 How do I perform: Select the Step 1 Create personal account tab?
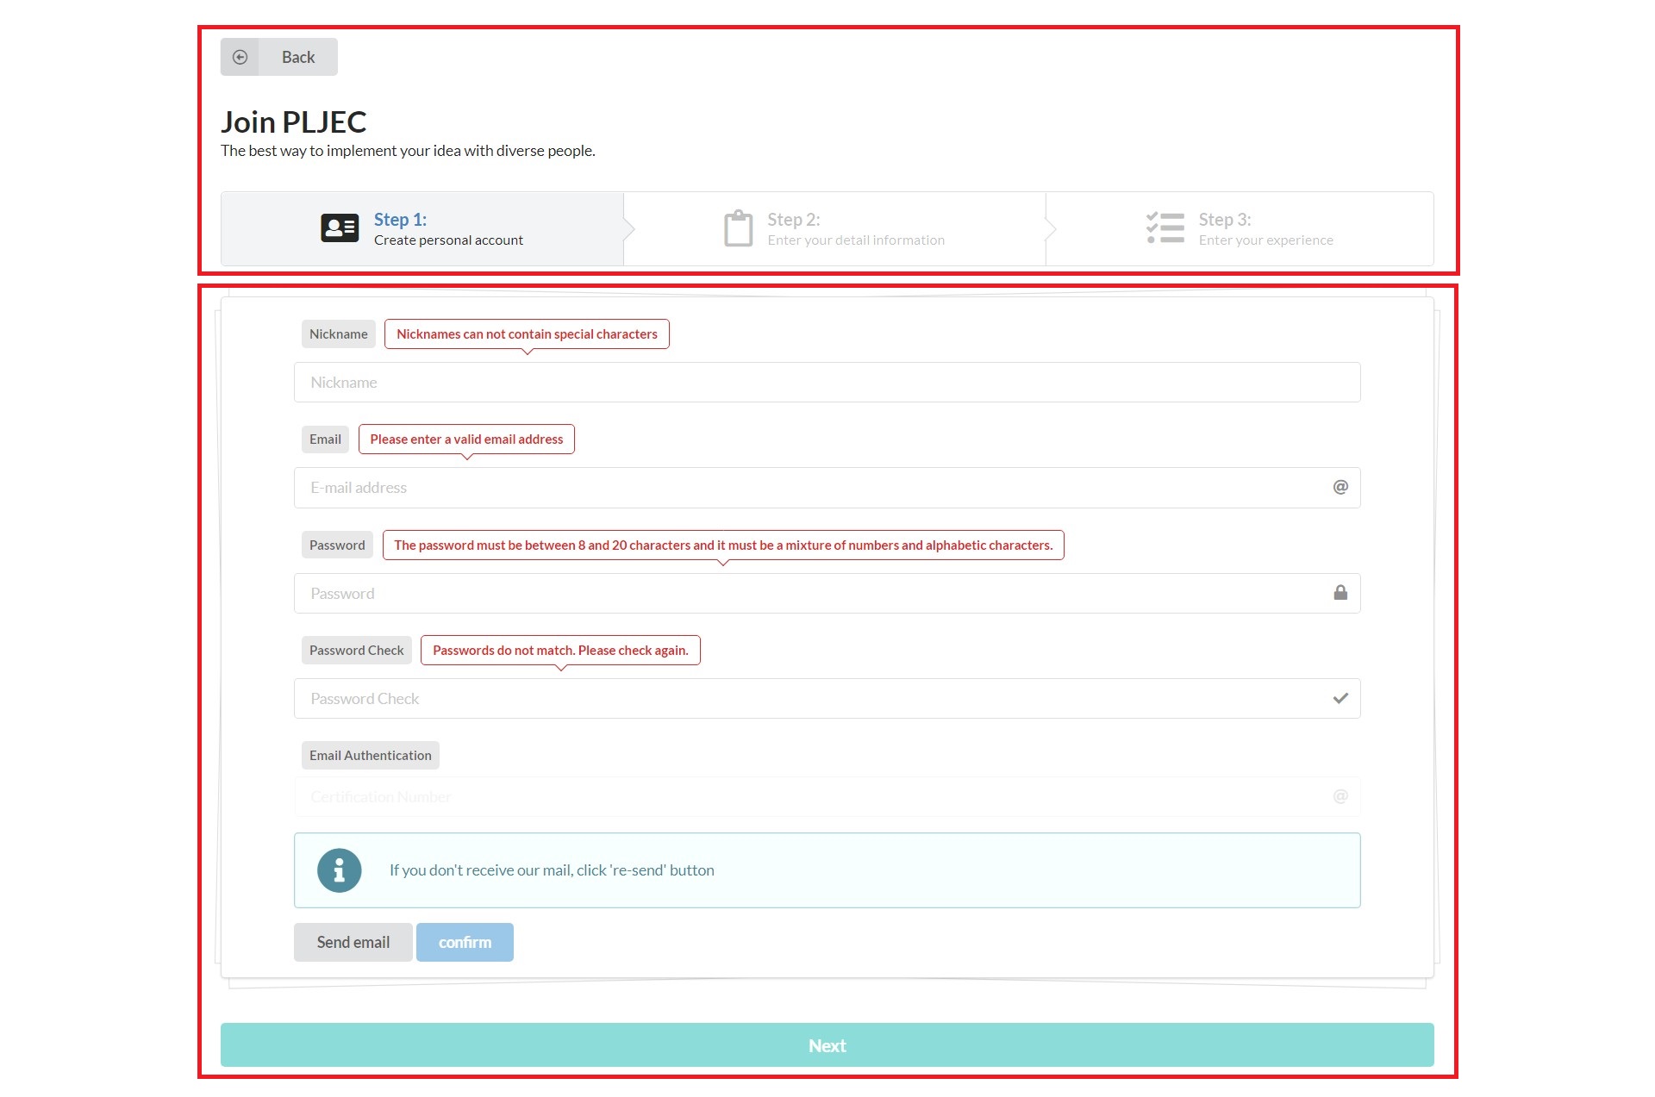click(448, 229)
